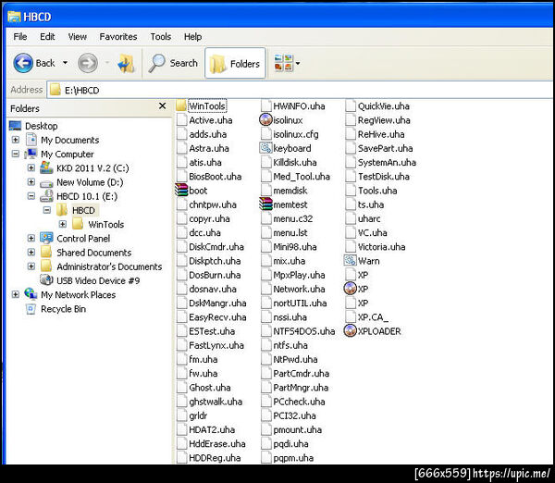Close the Folders pane

coord(162,105)
